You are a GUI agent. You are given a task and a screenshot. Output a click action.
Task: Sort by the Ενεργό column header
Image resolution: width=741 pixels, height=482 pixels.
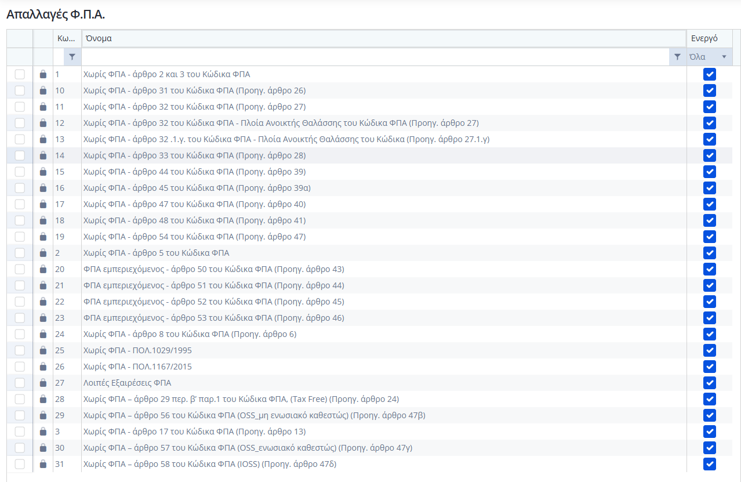tap(704, 38)
